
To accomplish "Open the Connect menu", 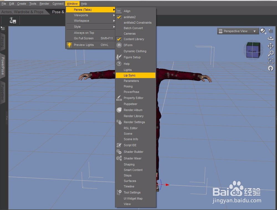I will (x=58, y=4).
